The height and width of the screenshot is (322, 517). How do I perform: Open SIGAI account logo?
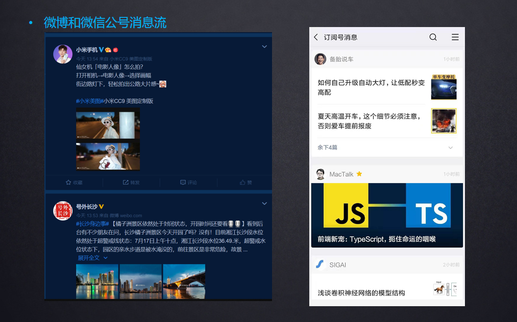pyautogui.click(x=319, y=264)
